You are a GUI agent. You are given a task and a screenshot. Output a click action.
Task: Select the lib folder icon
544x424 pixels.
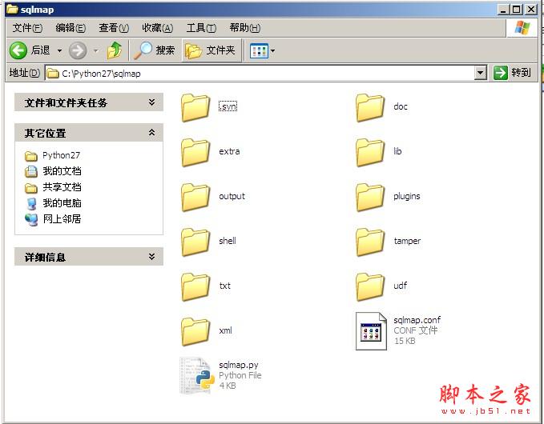pyautogui.click(x=370, y=152)
